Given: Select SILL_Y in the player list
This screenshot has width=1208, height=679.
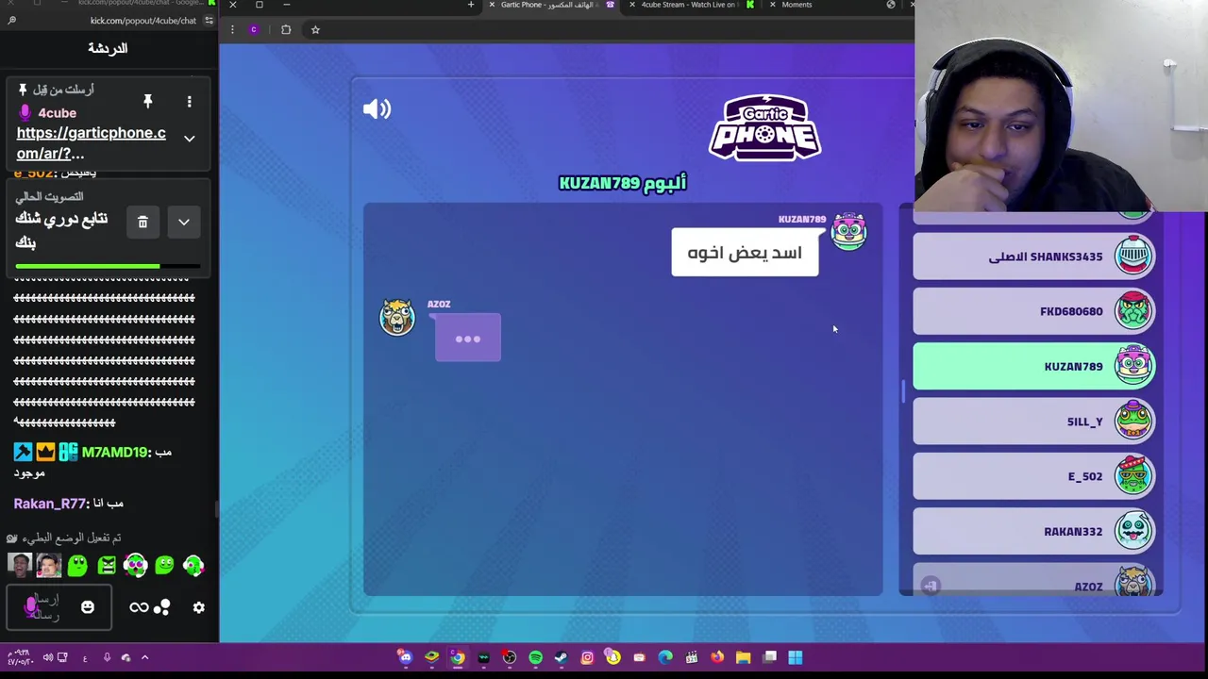Looking at the screenshot, I should point(1033,422).
